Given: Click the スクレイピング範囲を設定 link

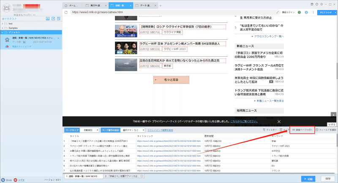Looking at the screenshot, I should pos(160,130).
